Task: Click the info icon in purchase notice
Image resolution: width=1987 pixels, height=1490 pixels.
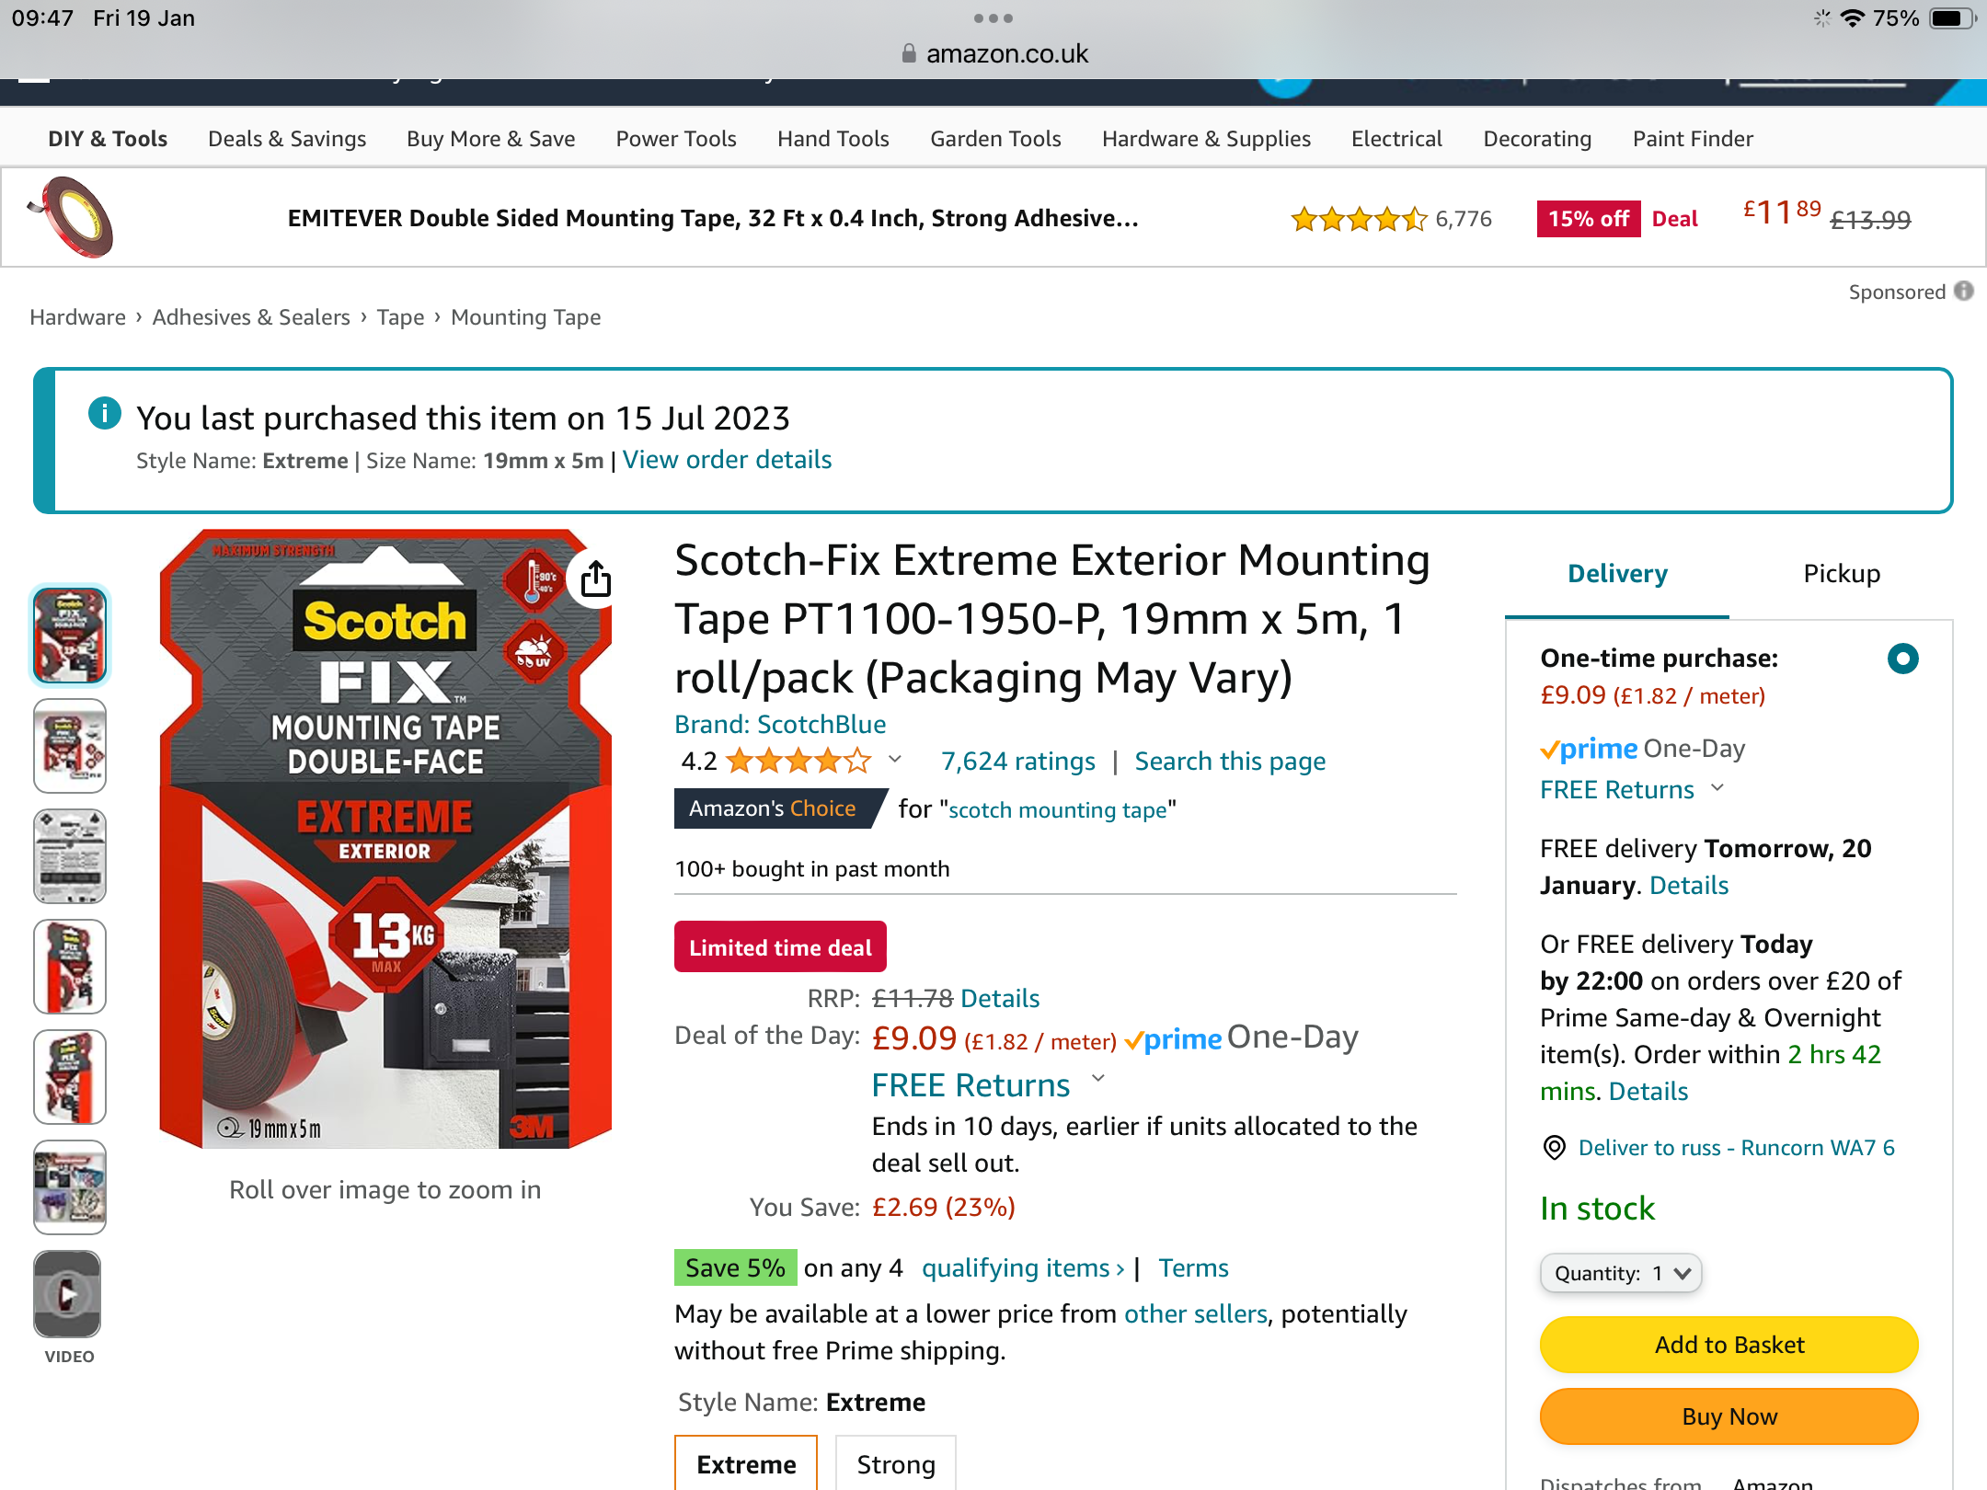Action: pyautogui.click(x=105, y=414)
